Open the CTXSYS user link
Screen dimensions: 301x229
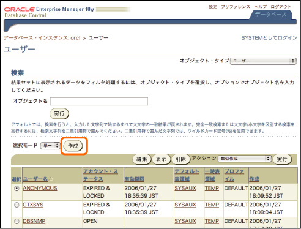[x=33, y=205]
